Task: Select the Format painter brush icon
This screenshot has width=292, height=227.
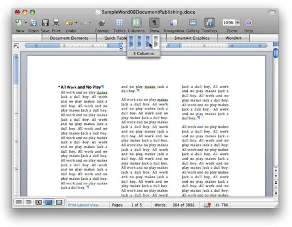Action: (102, 23)
